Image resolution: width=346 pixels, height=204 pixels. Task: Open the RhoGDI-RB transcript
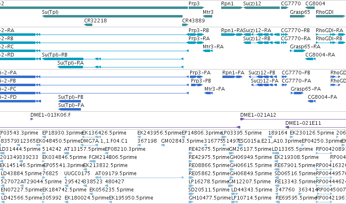(x=329, y=39)
